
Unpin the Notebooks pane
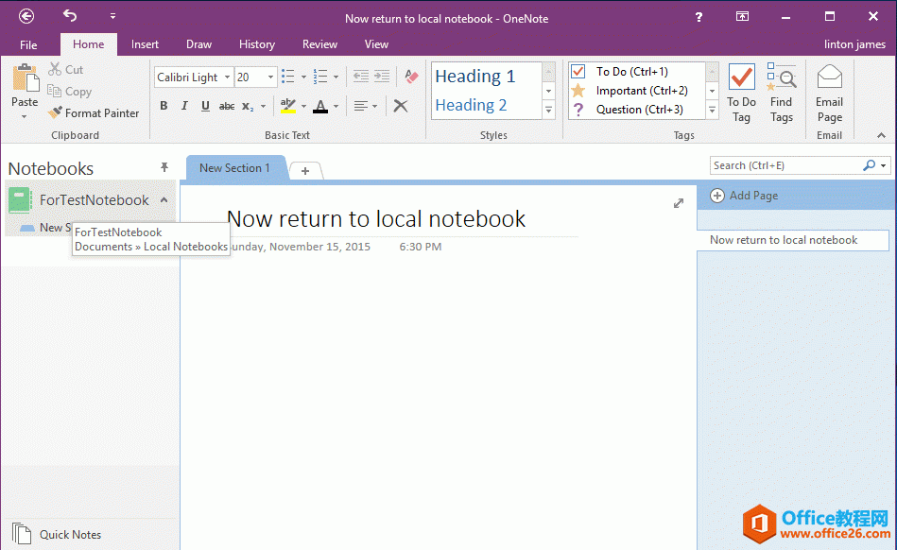(164, 167)
